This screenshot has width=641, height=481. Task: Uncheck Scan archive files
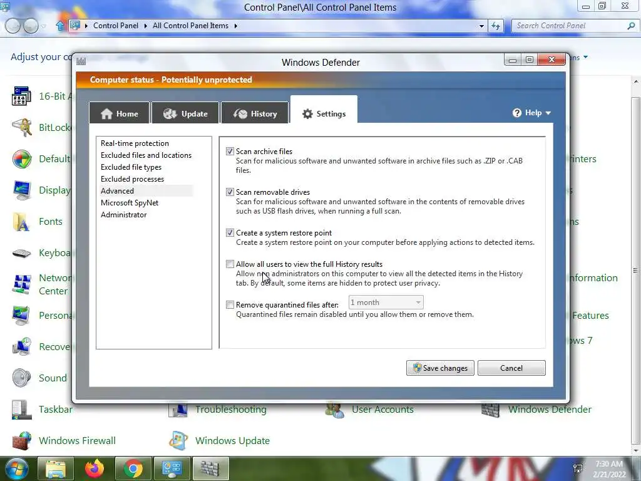click(x=230, y=152)
